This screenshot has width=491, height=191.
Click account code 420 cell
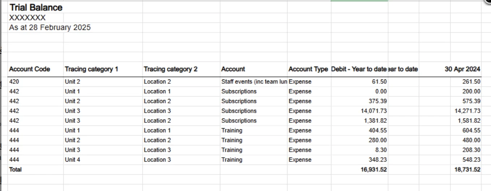coord(14,82)
